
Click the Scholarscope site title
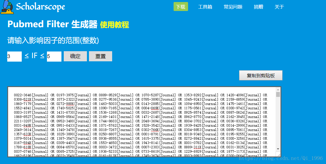pyautogui.click(x=41, y=7)
